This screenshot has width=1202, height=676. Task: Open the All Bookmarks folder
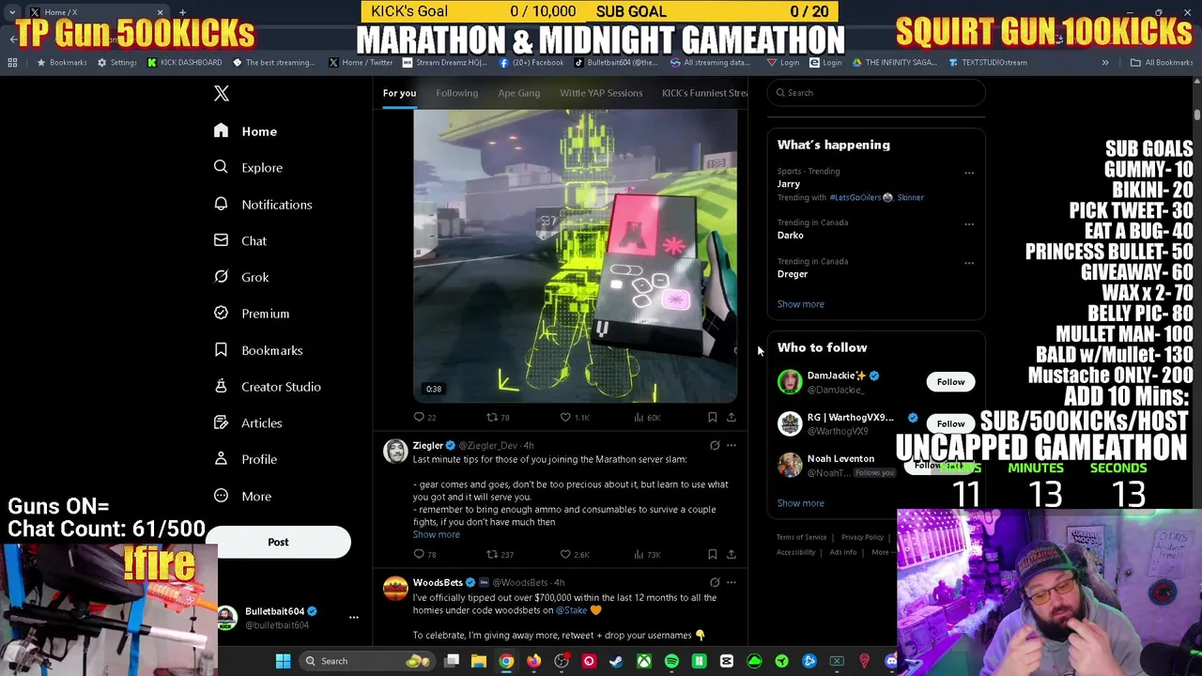coord(1162,63)
